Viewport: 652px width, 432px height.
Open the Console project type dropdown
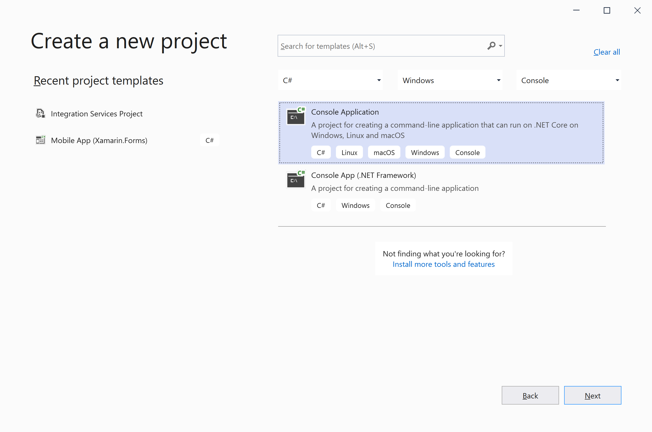[569, 80]
